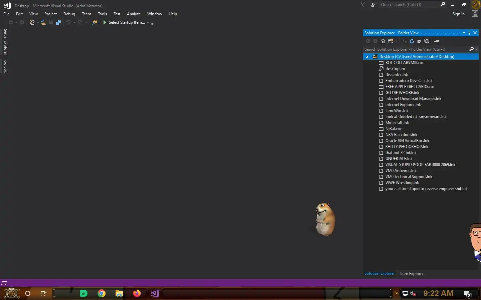Open the File menu
The height and width of the screenshot is (300, 481).
tap(6, 14)
